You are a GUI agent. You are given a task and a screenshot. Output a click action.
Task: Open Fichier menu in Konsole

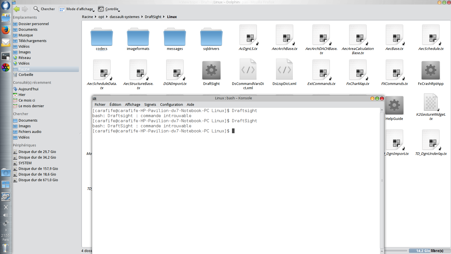[x=100, y=105]
